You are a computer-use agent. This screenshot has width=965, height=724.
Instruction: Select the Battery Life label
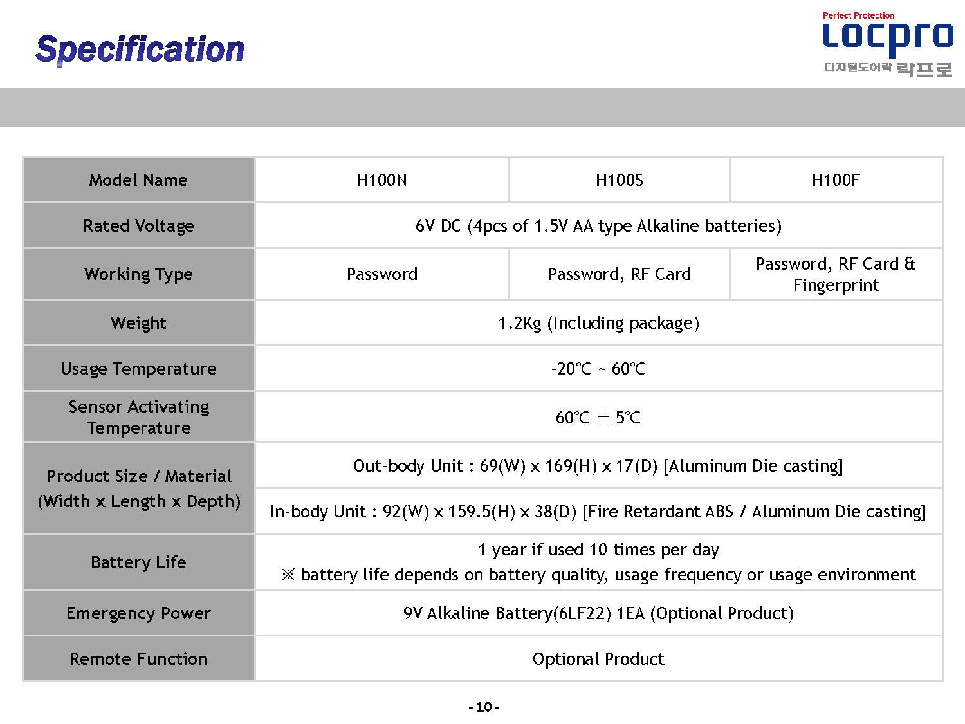(138, 562)
